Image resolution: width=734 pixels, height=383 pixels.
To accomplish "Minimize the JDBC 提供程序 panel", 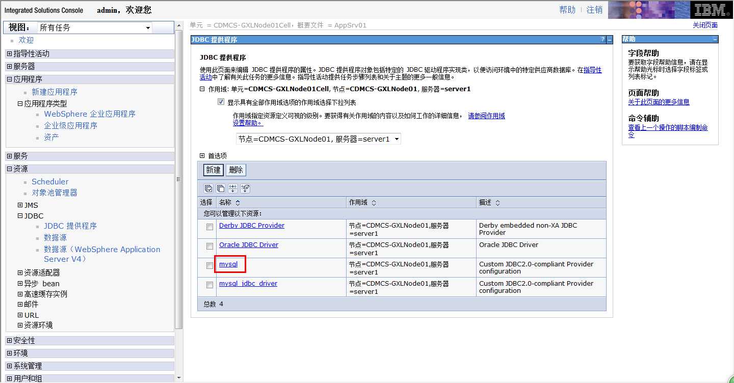I will point(609,40).
